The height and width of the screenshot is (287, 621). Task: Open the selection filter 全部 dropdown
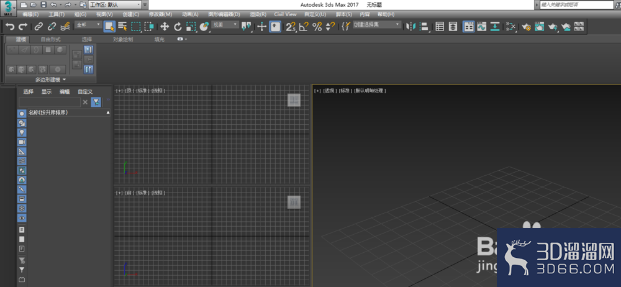pos(88,25)
